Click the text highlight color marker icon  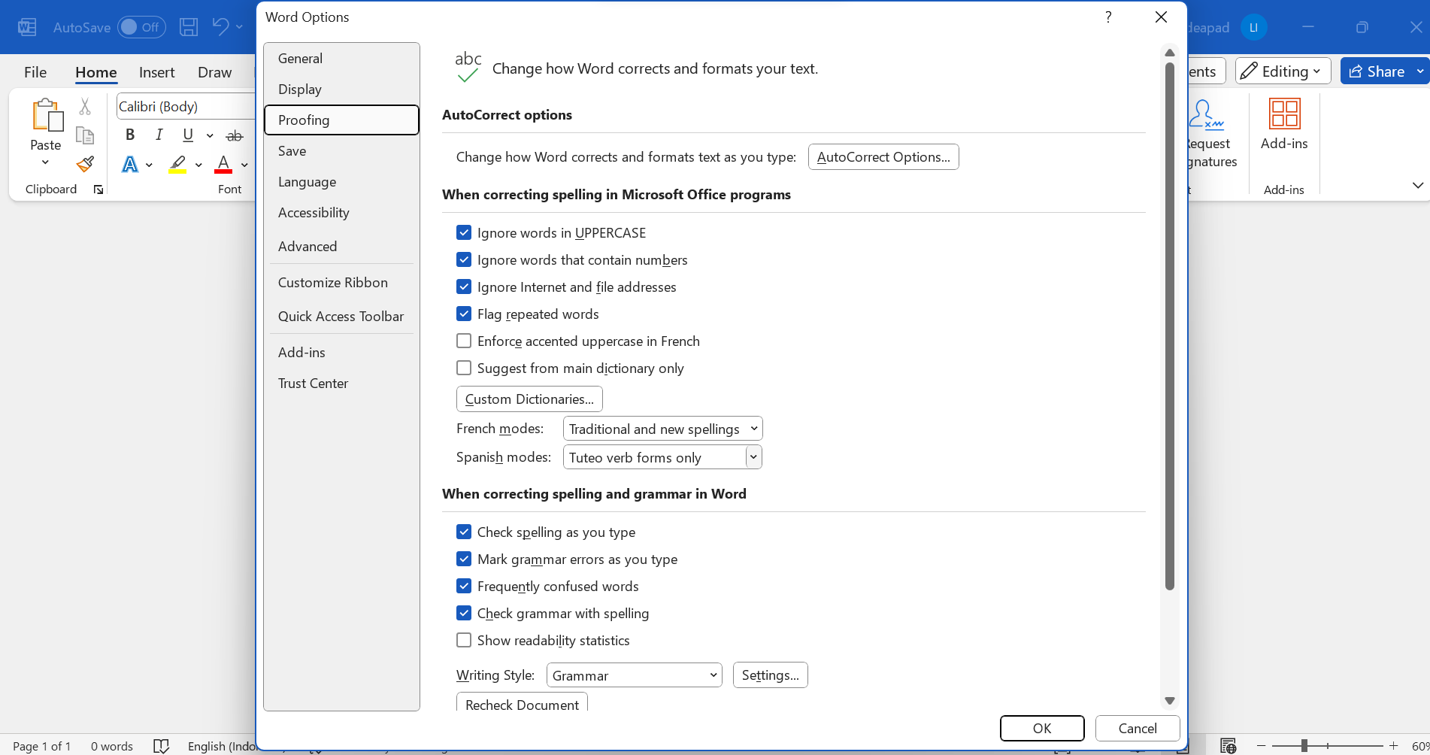177,164
